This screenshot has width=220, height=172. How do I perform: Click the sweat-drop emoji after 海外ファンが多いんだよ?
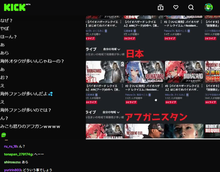click(50, 94)
